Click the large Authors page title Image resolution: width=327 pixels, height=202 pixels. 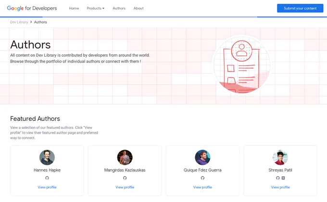30,45
